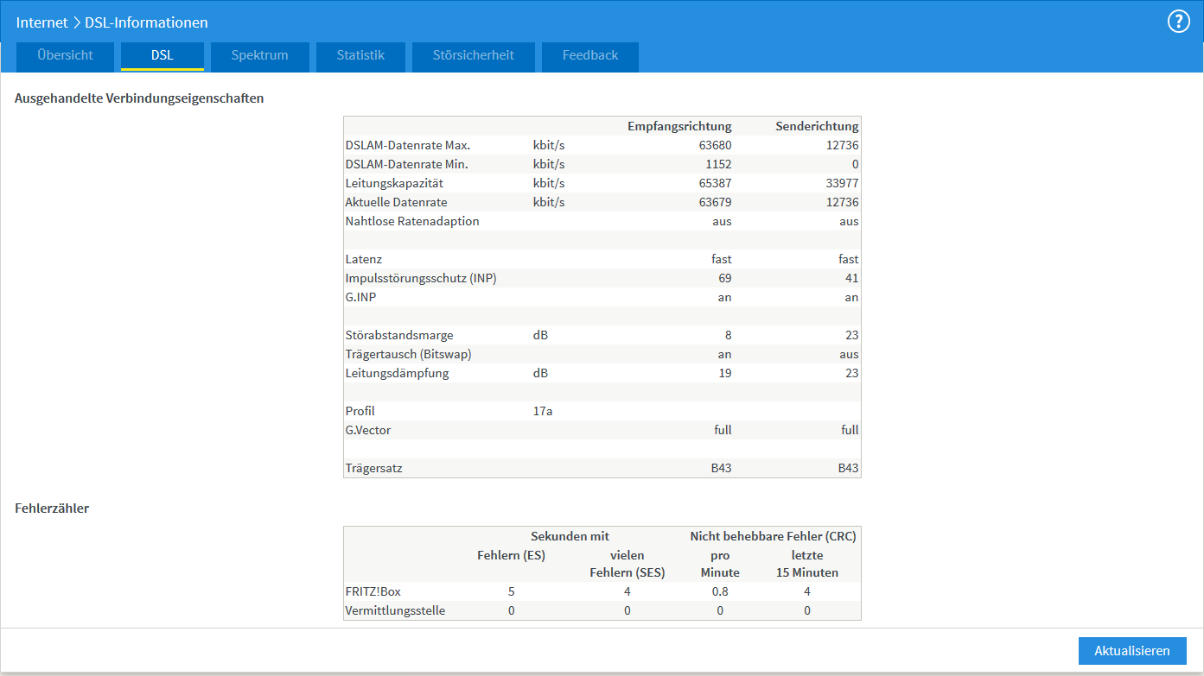
Task: Click the DSL-Informationen breadcrumb title
Action: tap(146, 22)
